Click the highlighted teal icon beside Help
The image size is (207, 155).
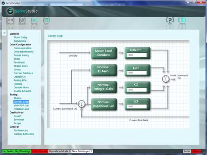click(182, 21)
